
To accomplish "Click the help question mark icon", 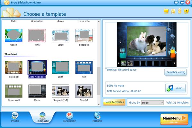I will click(x=186, y=11).
